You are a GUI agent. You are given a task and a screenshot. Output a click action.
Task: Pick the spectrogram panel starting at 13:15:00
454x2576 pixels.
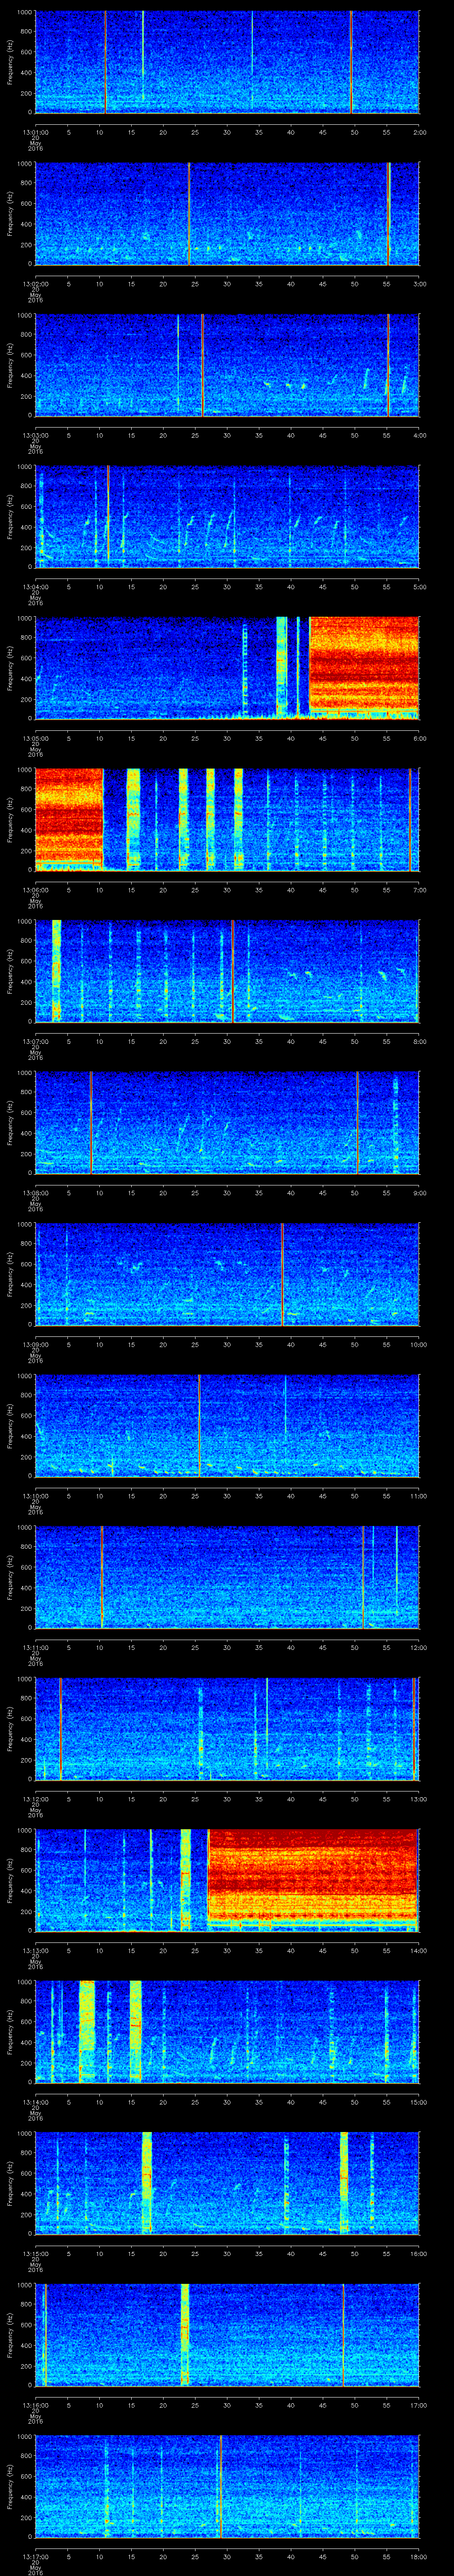point(227,2183)
